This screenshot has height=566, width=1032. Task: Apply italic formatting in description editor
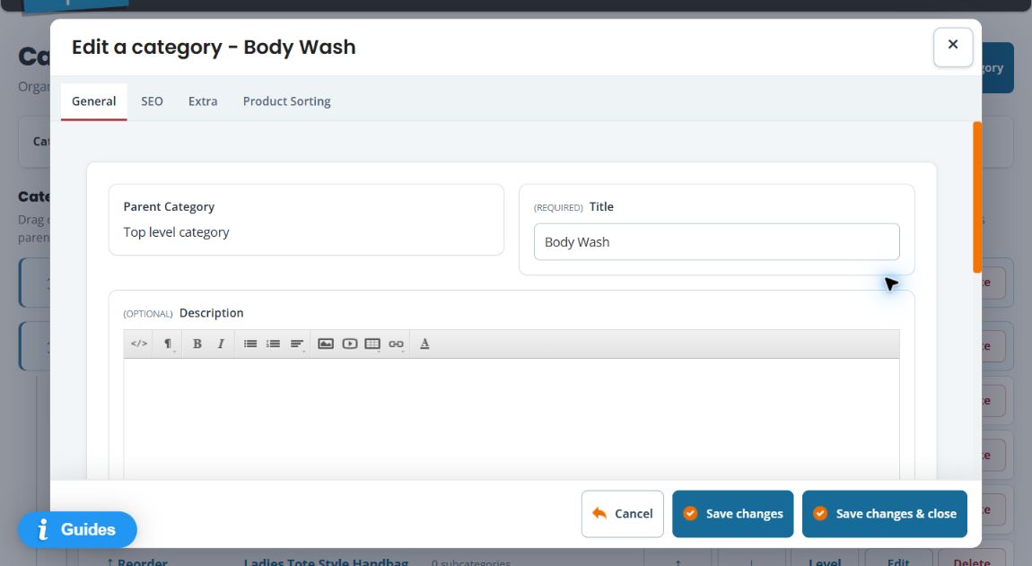tap(221, 344)
